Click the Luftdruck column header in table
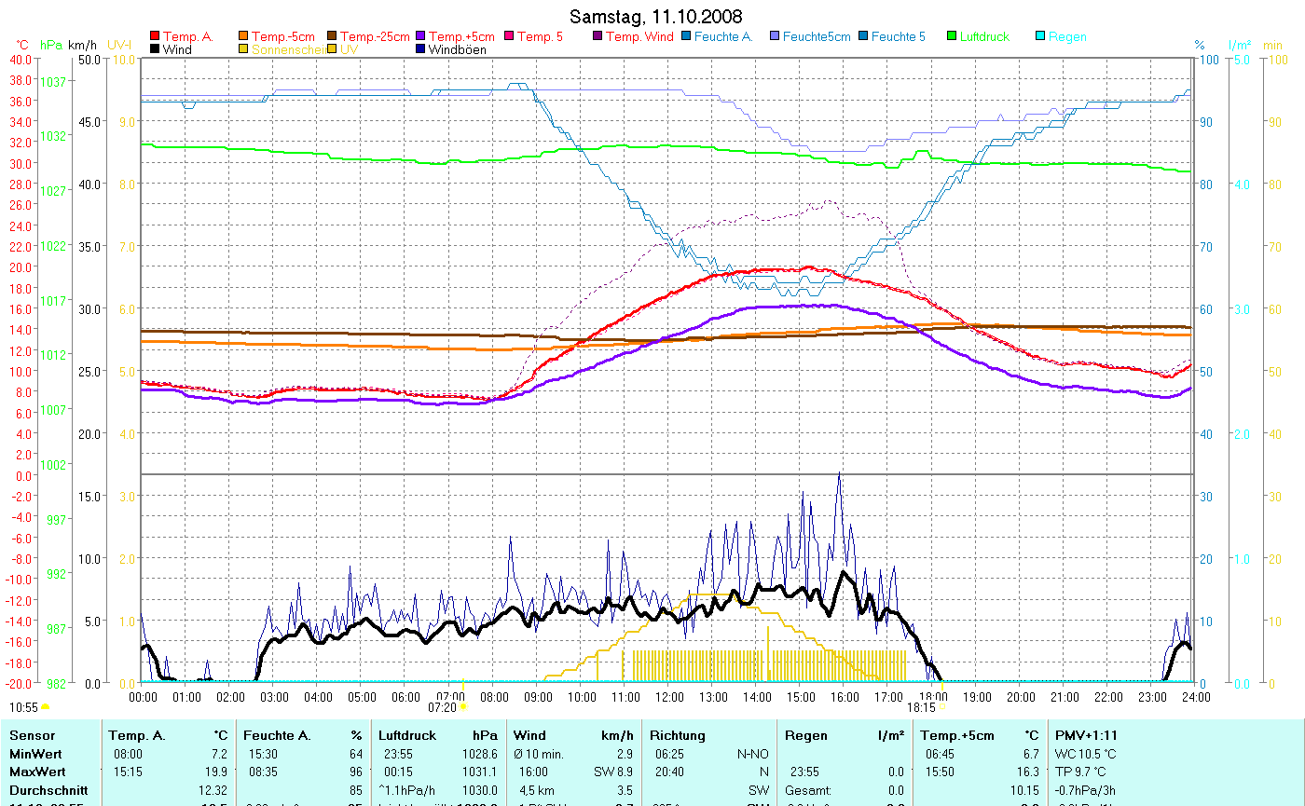This screenshot has width=1305, height=806. coord(405,736)
